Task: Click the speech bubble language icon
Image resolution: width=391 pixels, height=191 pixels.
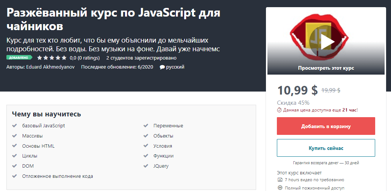Action: click(162, 67)
